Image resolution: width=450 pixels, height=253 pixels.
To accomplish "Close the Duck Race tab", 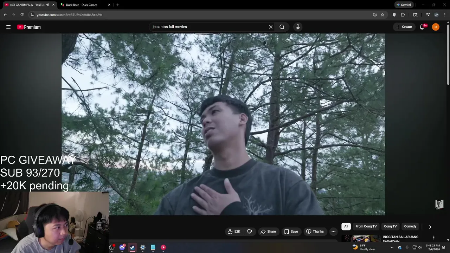I will 109,5.
